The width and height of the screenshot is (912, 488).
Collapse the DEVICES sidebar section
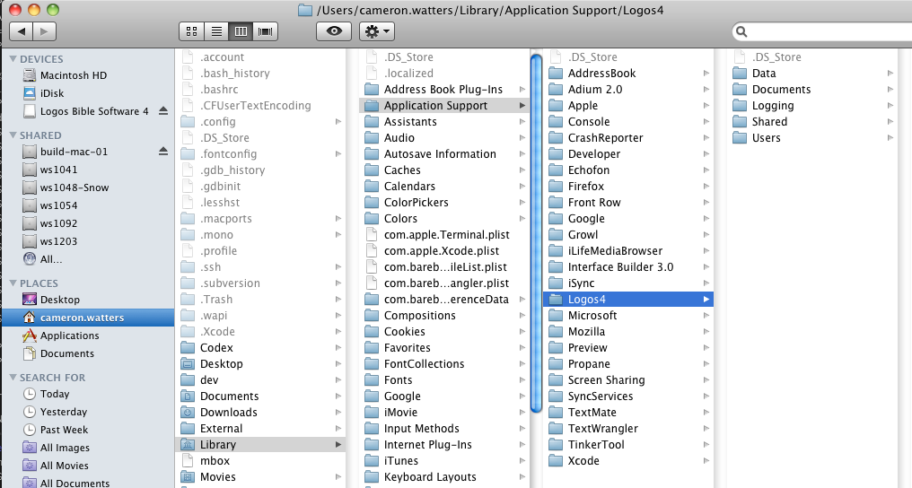point(13,58)
